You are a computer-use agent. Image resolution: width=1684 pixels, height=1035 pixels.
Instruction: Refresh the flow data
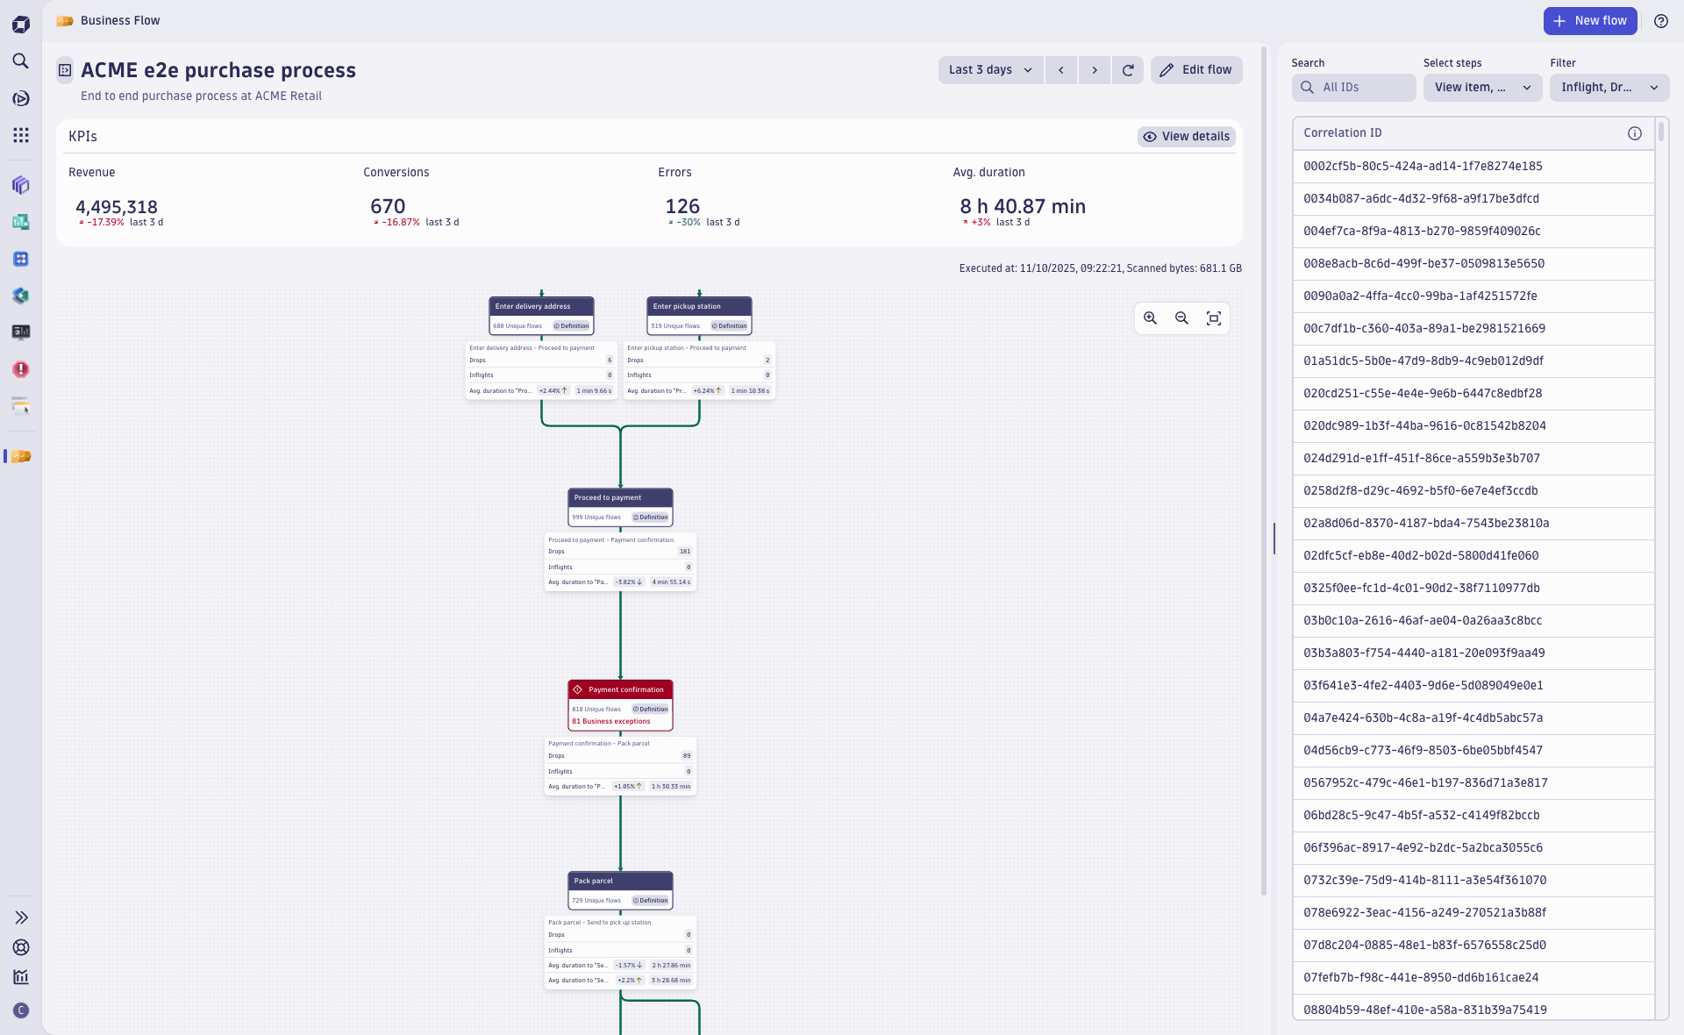pos(1128,70)
